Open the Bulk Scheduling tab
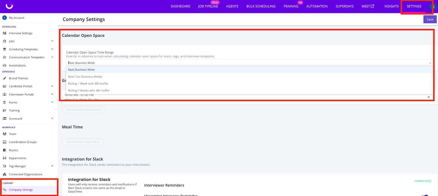The width and height of the screenshot is (438, 196). pyautogui.click(x=261, y=6)
